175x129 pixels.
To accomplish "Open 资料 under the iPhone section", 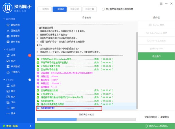I will (11, 108).
